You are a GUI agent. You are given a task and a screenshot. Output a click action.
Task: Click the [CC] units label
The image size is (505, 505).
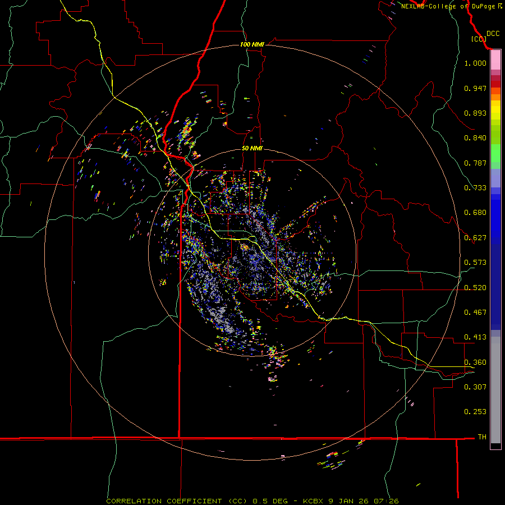[x=479, y=39]
